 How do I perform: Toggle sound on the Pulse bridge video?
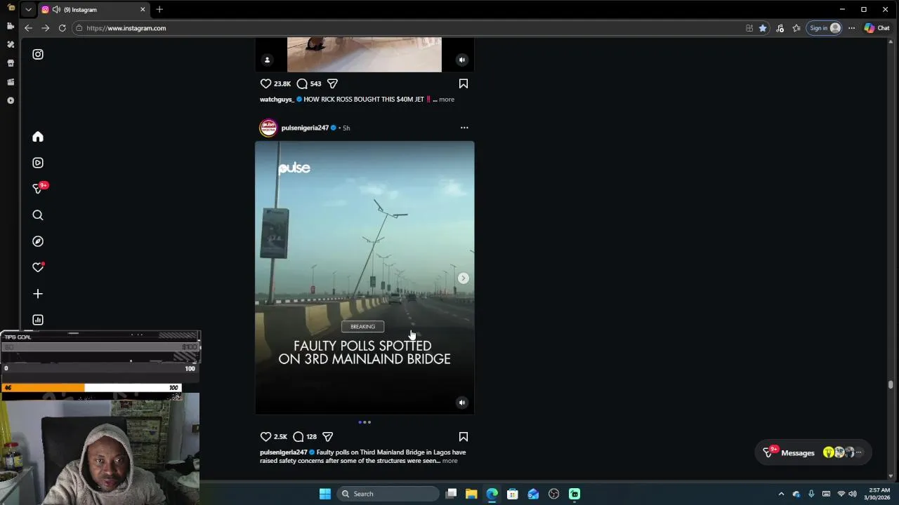(462, 403)
